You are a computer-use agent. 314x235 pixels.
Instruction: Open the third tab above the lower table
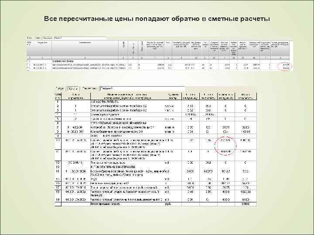pos(89,88)
